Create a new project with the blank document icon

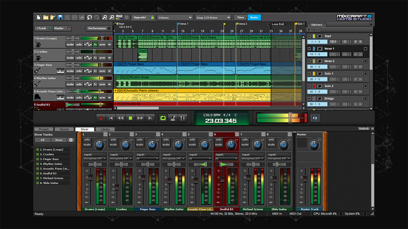point(39,17)
